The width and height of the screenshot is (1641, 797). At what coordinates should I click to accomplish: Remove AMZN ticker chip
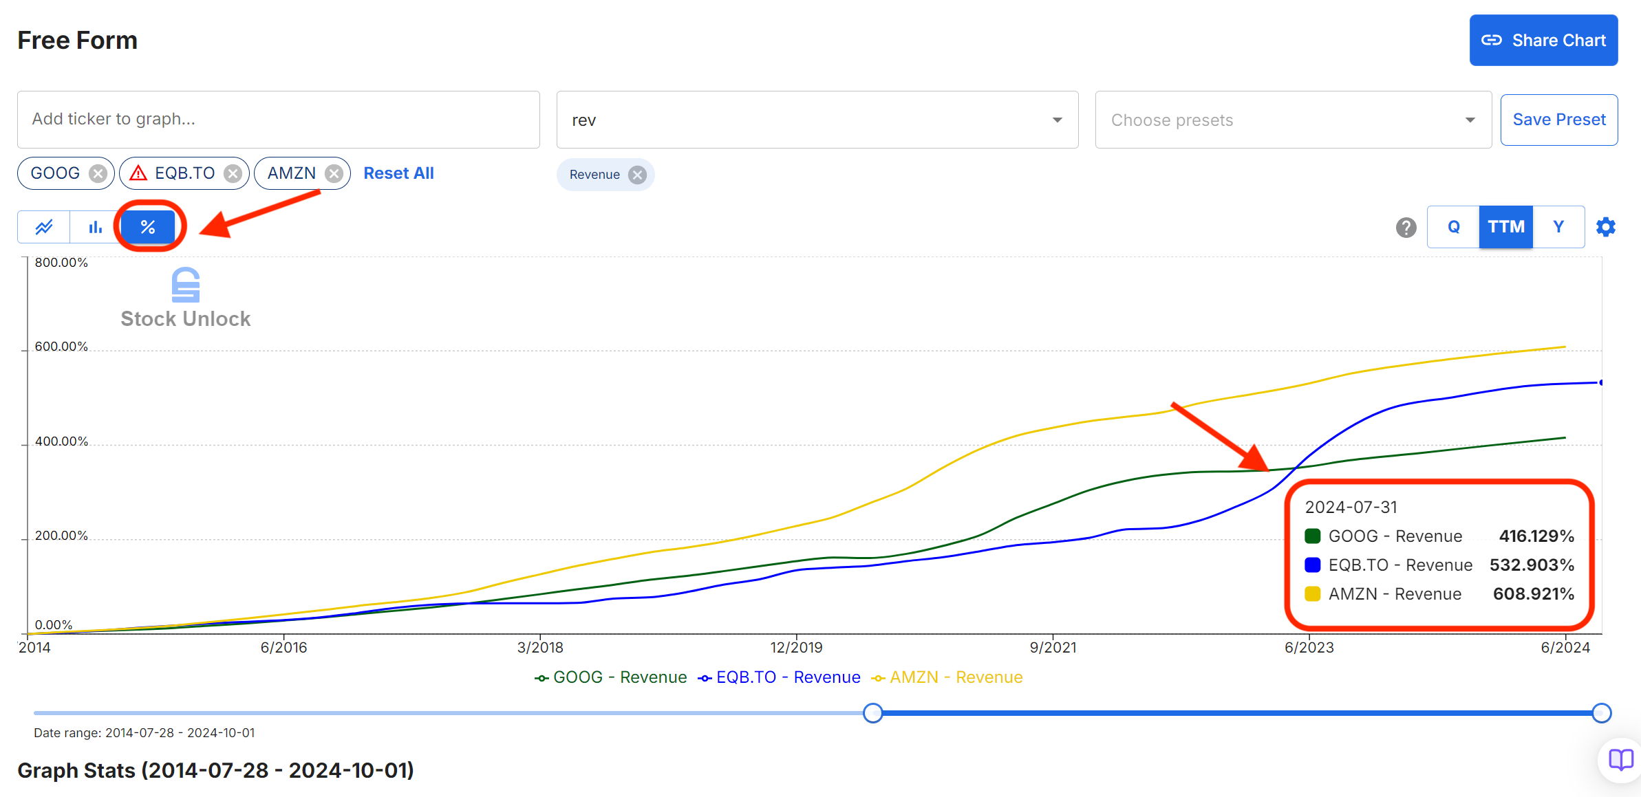click(x=334, y=173)
